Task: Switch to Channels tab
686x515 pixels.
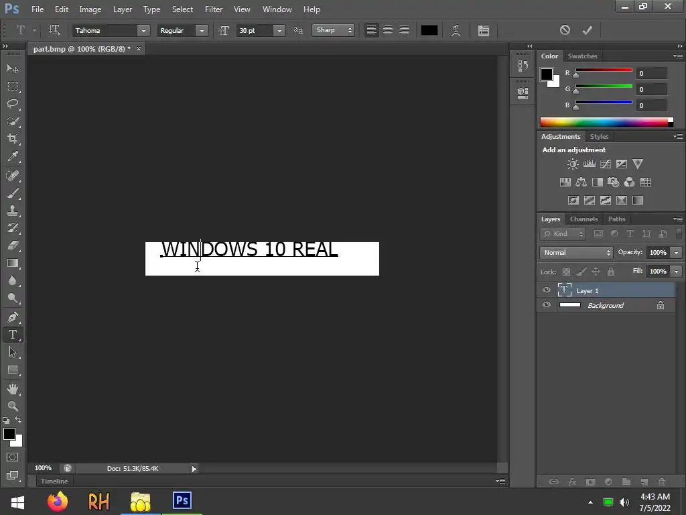Action: coord(584,219)
